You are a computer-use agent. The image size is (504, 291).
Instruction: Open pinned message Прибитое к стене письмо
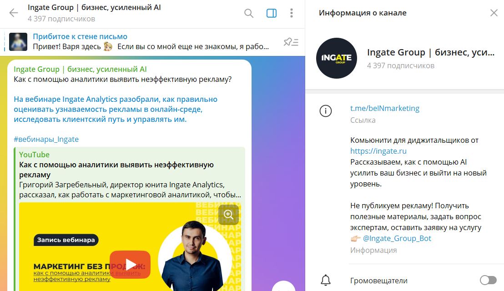pos(80,37)
